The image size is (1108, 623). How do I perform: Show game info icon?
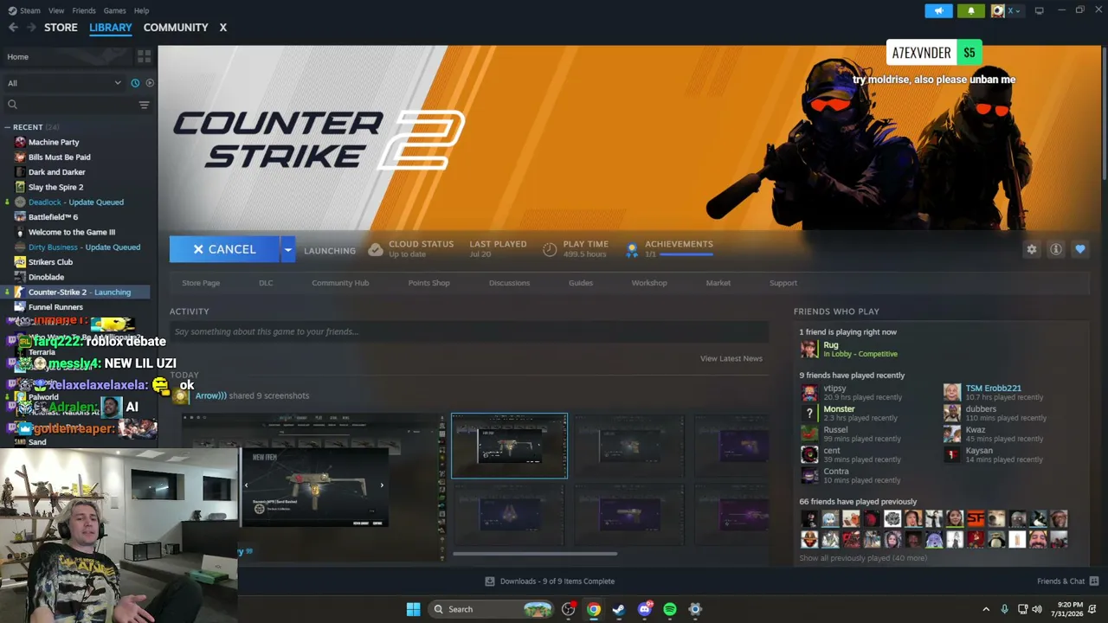point(1056,249)
